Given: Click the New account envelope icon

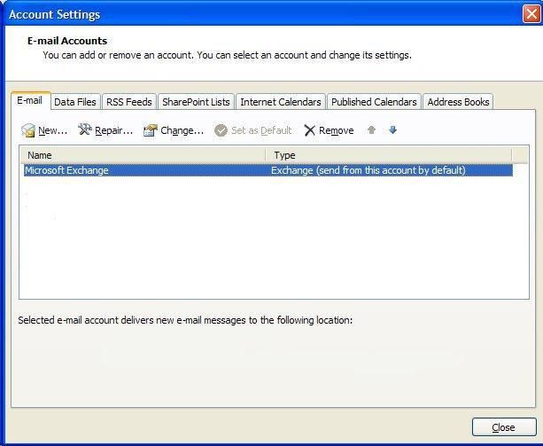Looking at the screenshot, I should tap(28, 130).
